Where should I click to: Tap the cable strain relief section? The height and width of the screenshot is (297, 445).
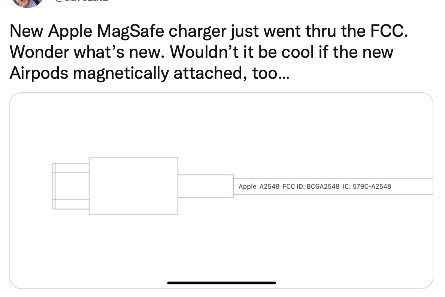click(x=206, y=186)
